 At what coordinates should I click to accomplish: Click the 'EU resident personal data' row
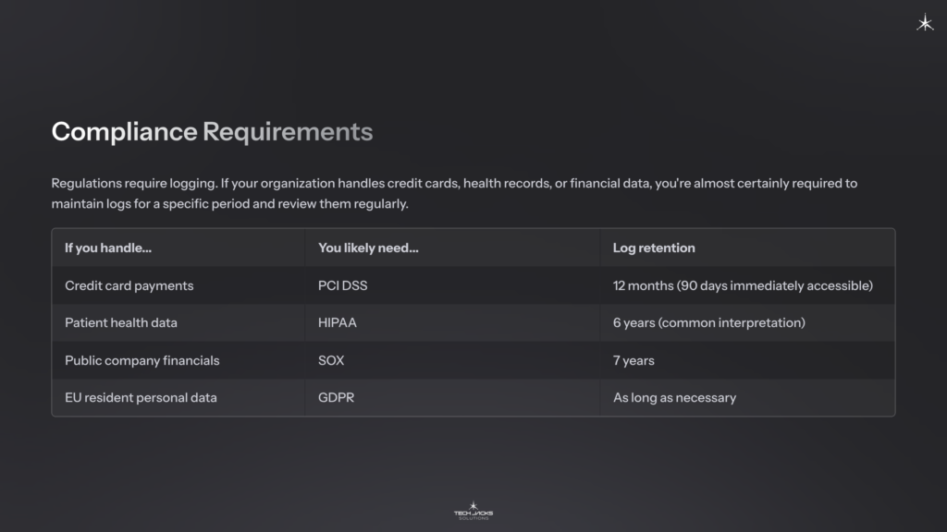pyautogui.click(x=140, y=397)
